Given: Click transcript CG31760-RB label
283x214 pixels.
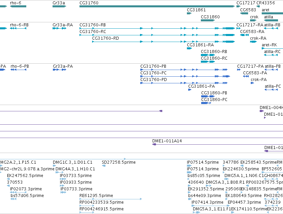Looking at the screenshot, I should coord(92,25).
